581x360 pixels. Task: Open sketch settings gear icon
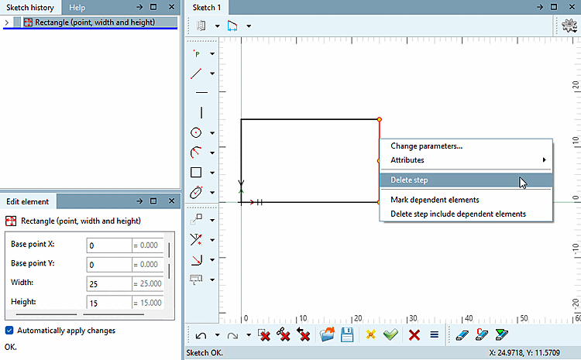tap(569, 26)
